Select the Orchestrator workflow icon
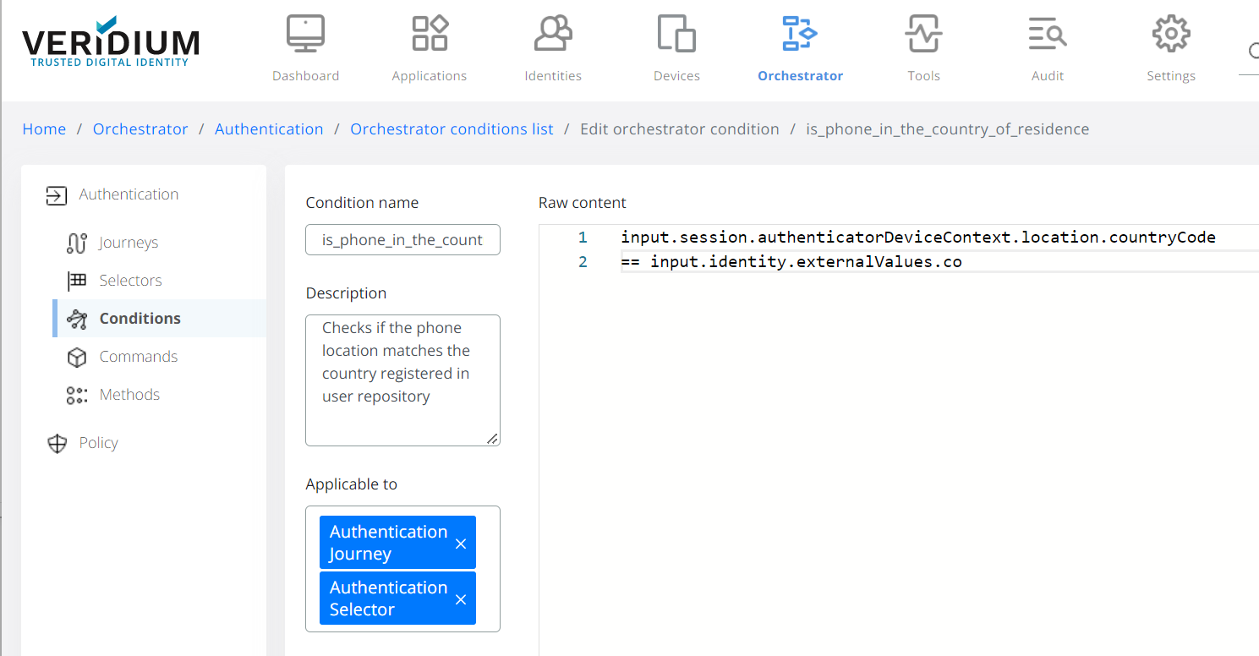 point(800,35)
